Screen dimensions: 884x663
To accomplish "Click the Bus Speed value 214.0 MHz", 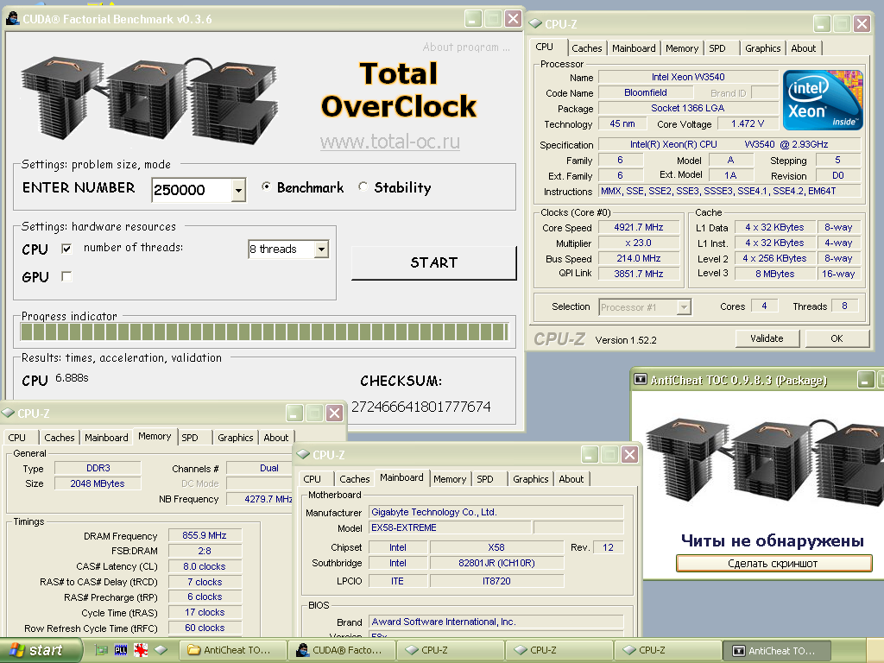I will (x=639, y=258).
